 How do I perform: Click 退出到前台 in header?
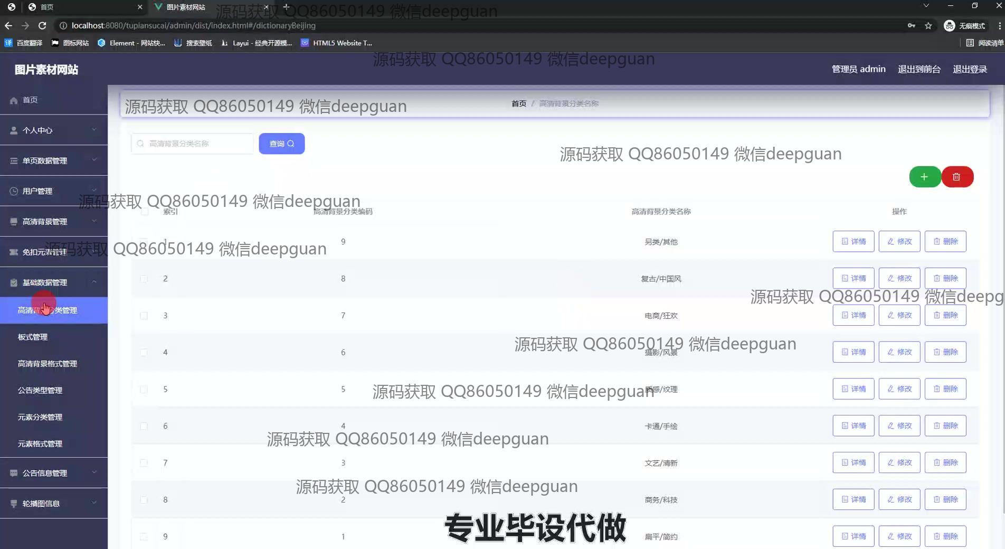[919, 69]
